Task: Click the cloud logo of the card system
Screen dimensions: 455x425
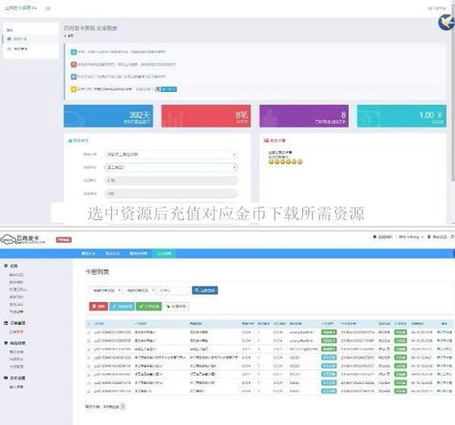Action: (8, 239)
